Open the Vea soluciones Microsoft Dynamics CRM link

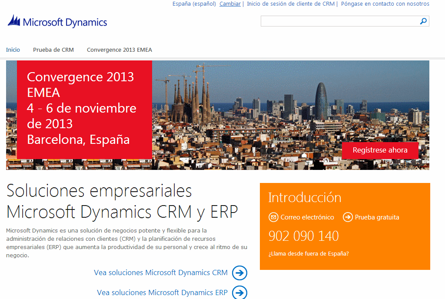(161, 273)
